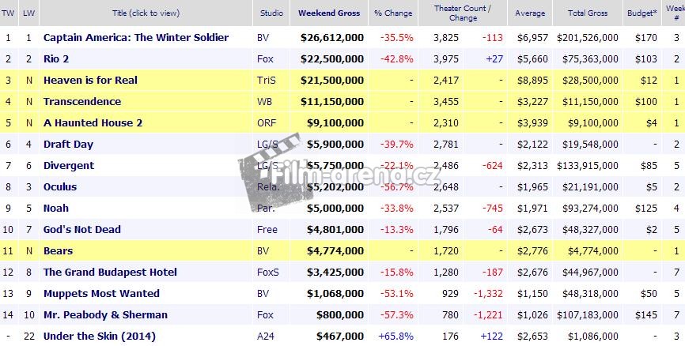The height and width of the screenshot is (346, 685).
Task: Click the Draft Day title link
Action: click(x=68, y=144)
